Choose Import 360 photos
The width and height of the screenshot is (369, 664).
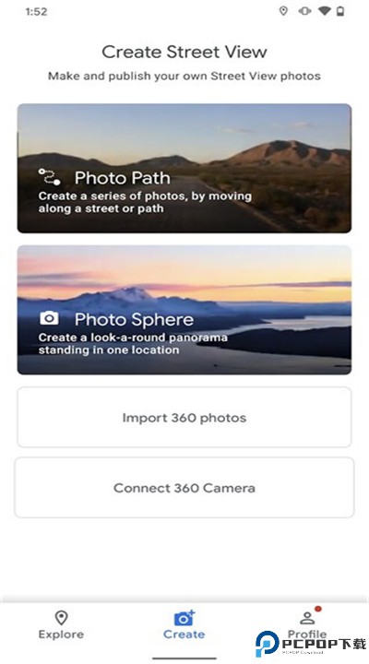[184, 417]
